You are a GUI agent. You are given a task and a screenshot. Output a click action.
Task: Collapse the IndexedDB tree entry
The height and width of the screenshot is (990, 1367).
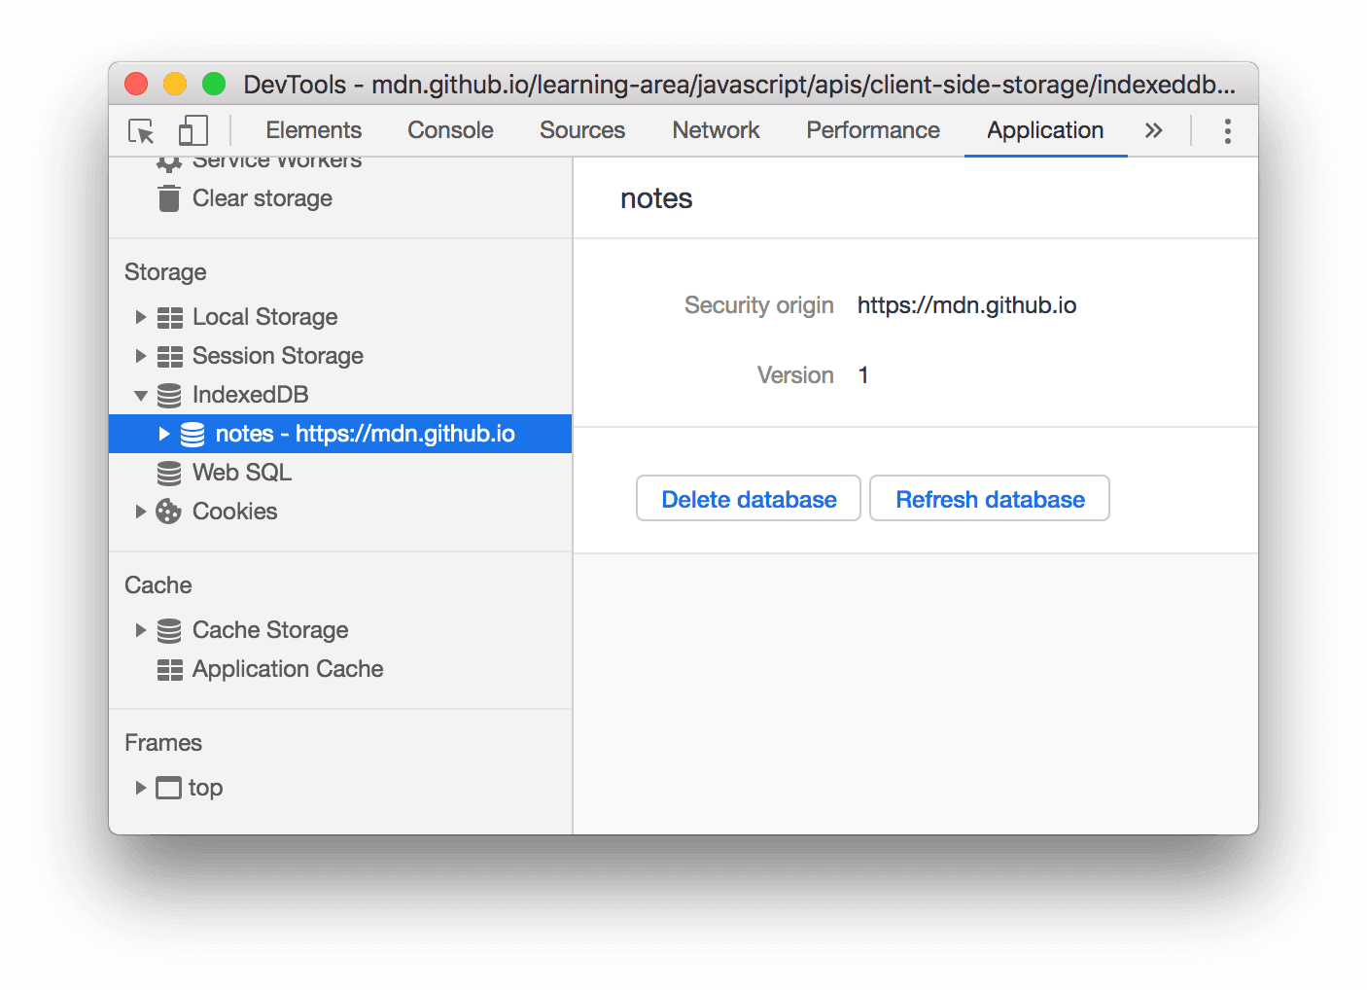(140, 395)
